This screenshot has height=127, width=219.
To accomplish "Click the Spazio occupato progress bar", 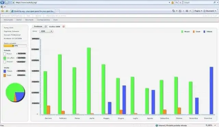I will click(x=15, y=46).
